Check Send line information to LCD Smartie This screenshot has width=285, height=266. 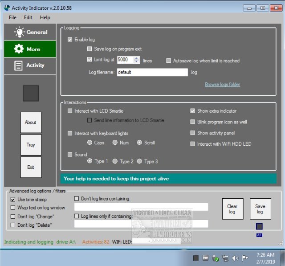(90, 120)
